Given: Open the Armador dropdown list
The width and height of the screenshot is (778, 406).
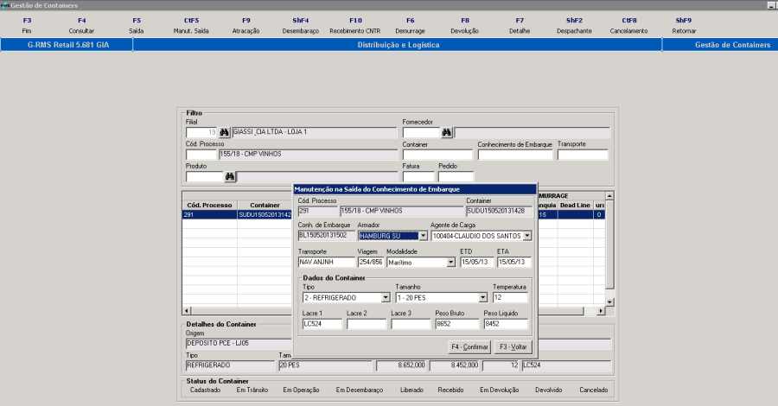Looking at the screenshot, I should [423, 235].
